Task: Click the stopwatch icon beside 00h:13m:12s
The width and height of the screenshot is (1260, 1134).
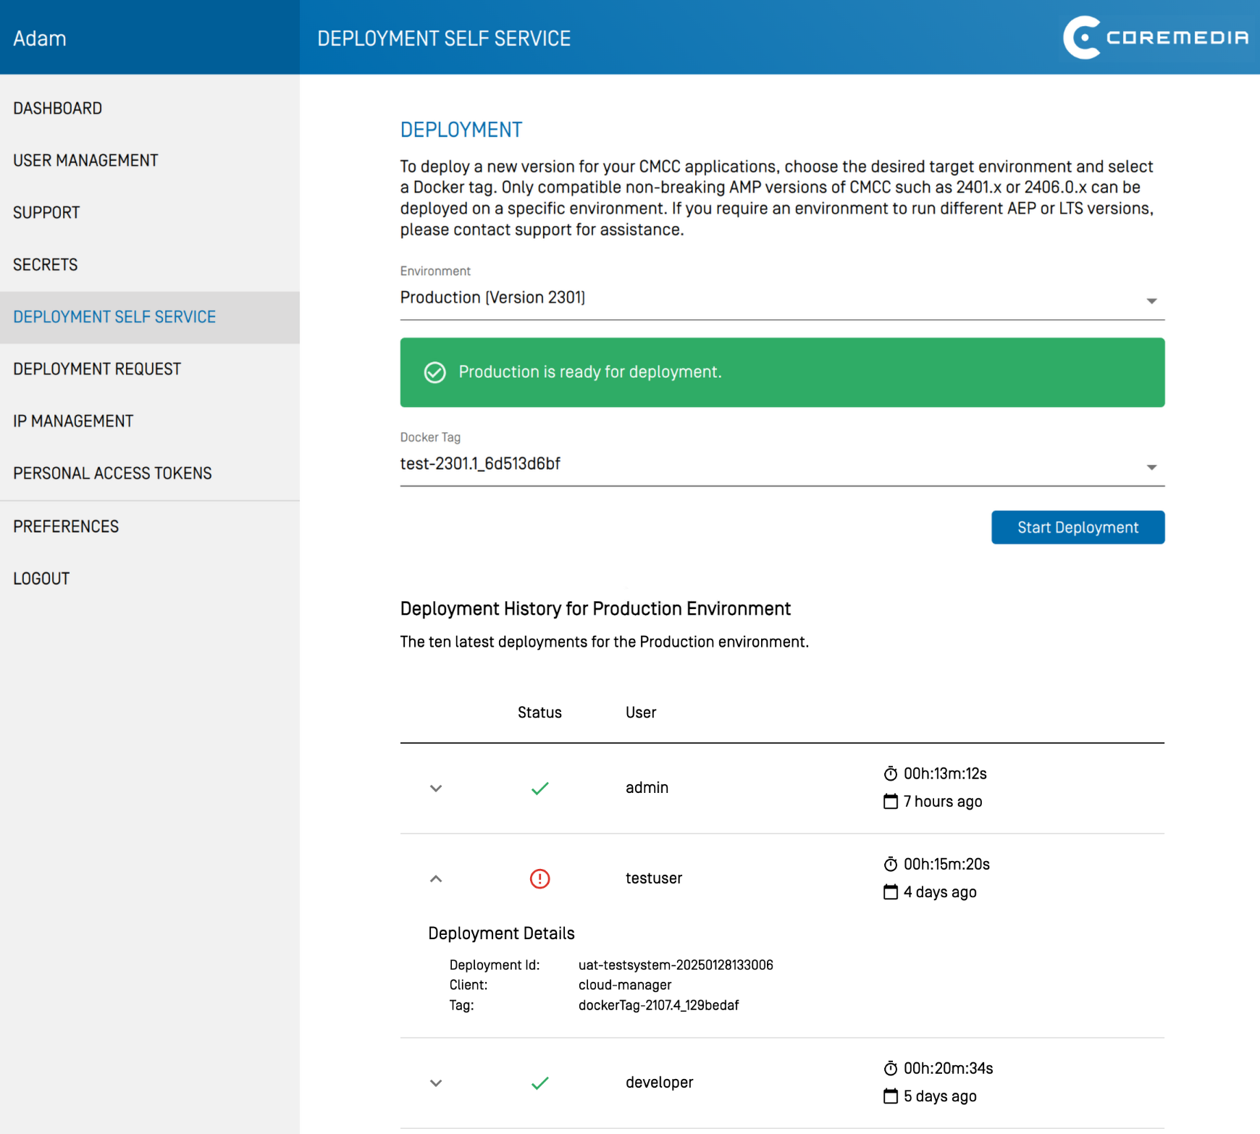Action: click(890, 773)
